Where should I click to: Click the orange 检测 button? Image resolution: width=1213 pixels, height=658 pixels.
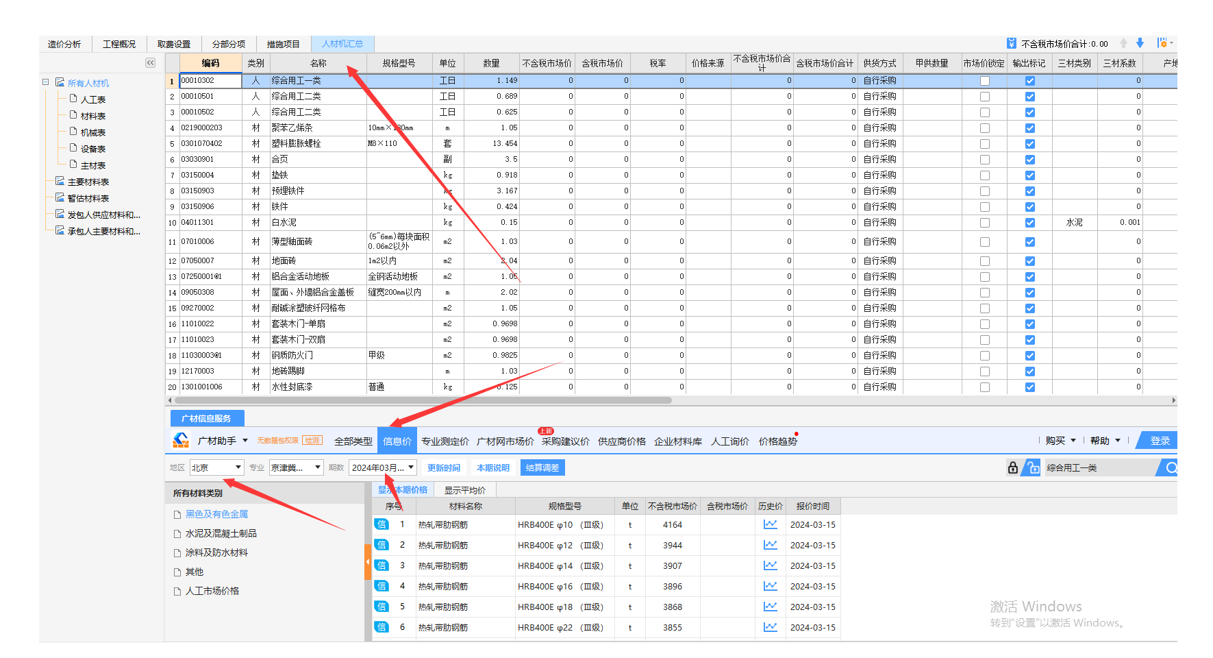click(x=313, y=441)
